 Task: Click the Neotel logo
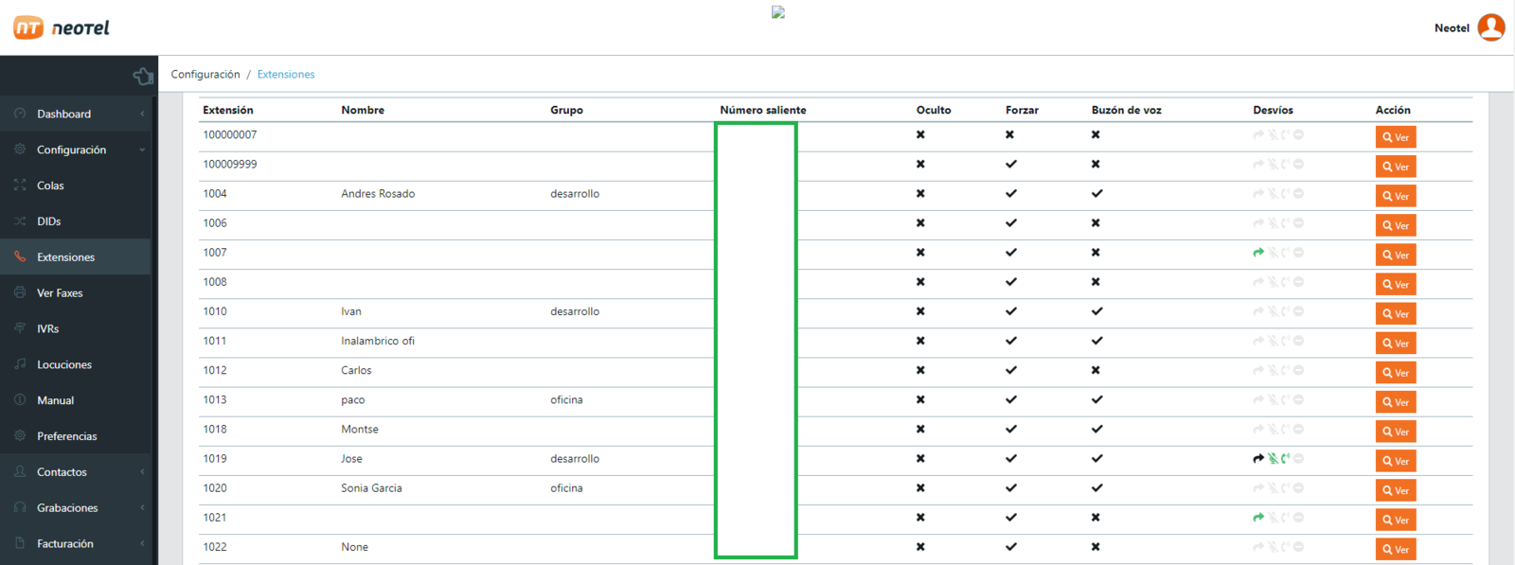(62, 27)
